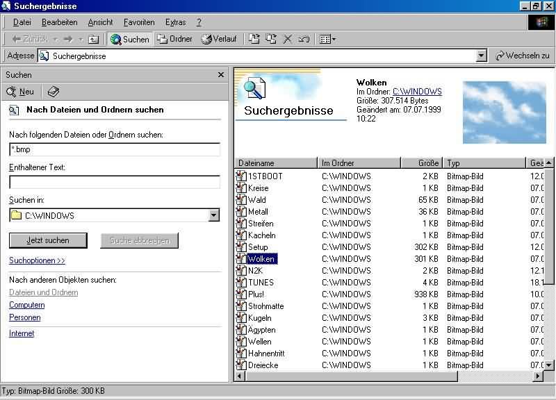Open the views dropdown in toolbar

click(x=327, y=40)
